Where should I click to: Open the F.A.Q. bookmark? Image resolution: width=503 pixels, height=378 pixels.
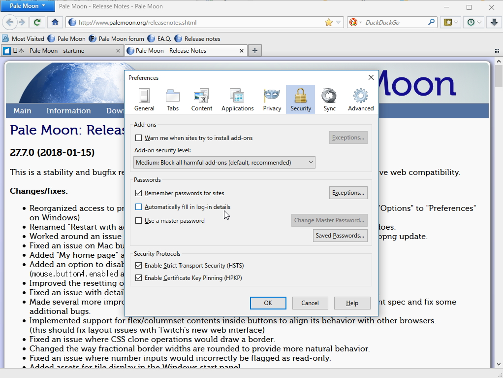[159, 39]
